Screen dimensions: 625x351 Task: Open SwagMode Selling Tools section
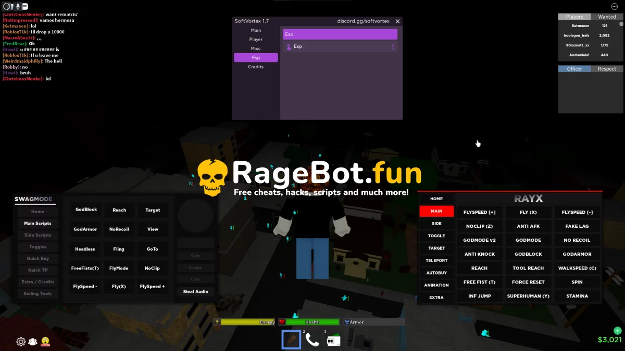(37, 294)
